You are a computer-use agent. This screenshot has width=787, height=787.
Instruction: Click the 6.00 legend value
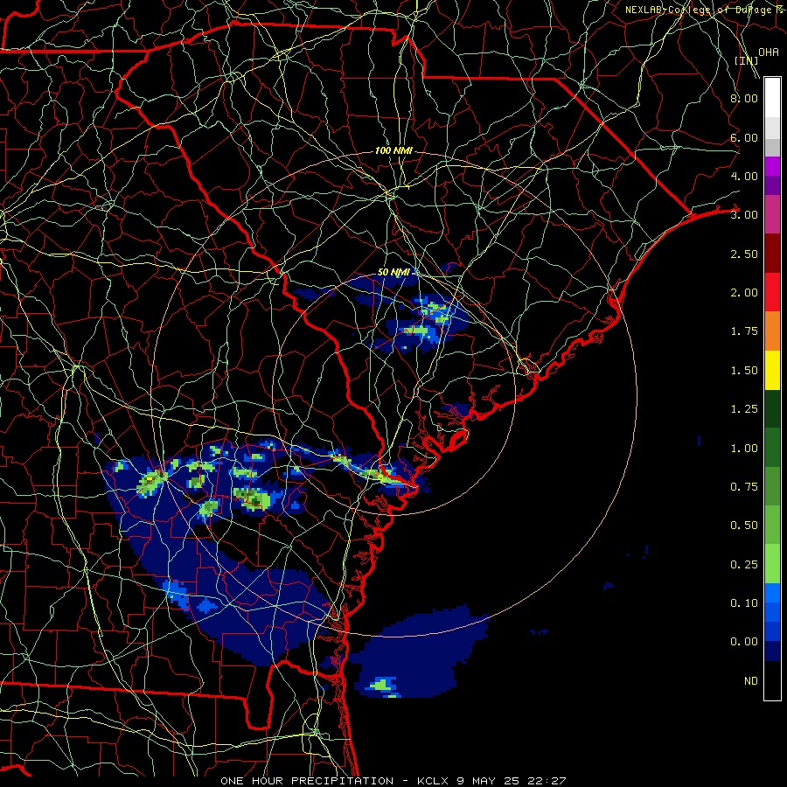[744, 137]
